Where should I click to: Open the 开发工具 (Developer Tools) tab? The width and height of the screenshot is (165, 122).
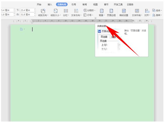coord(118,5)
